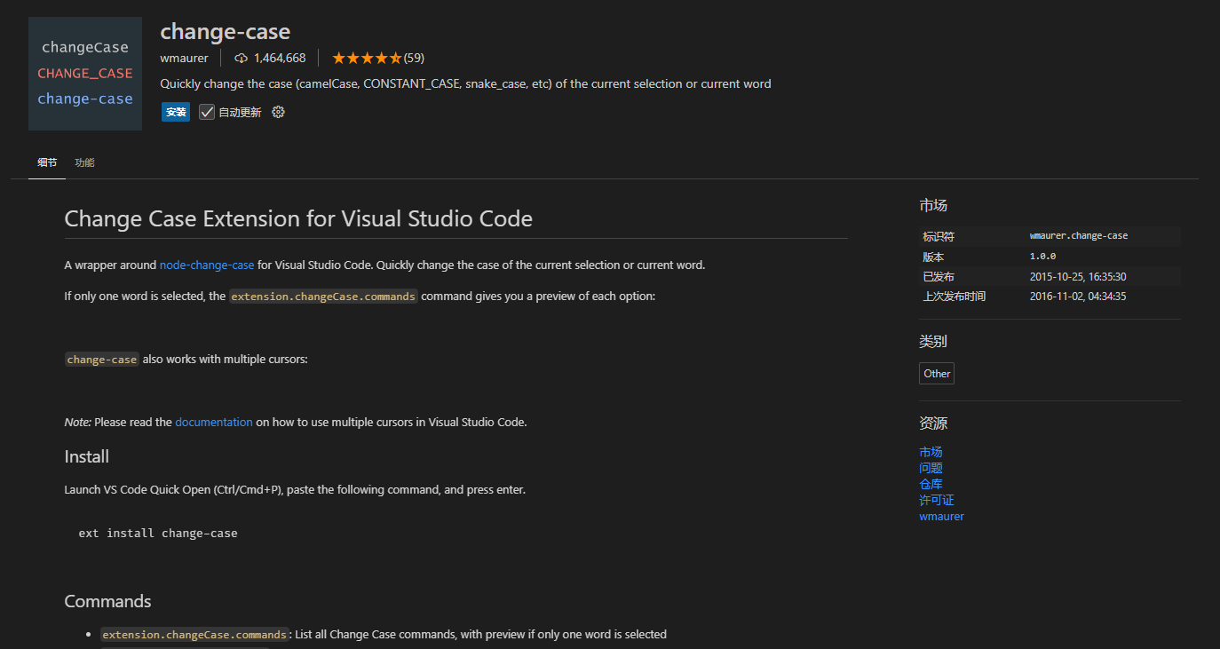Click the extension.changeCase.commands code in paragraph
The width and height of the screenshot is (1220, 649).
(323, 297)
